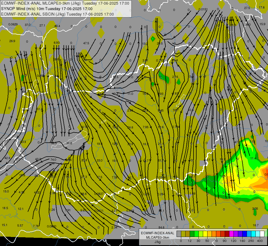Click map value 0.0827
The width and height of the screenshot is (268, 246).
(x=99, y=194)
